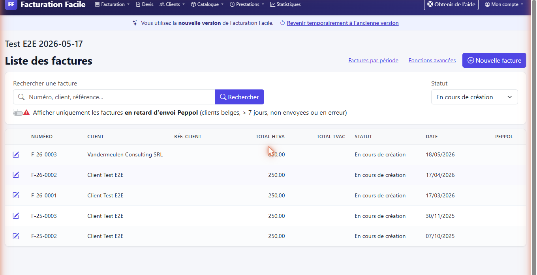Click Obtenir de l'aide button
537x275 pixels.
451,4
